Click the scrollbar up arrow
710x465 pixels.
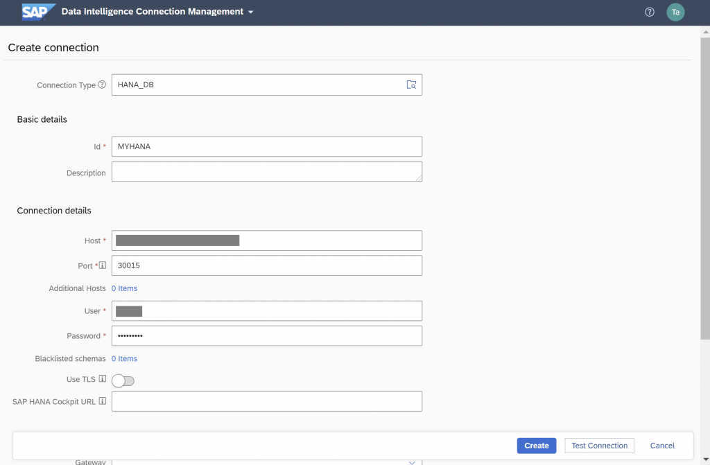click(x=705, y=32)
